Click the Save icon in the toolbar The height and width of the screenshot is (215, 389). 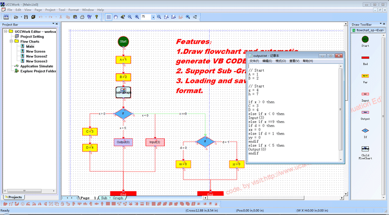click(26, 17)
